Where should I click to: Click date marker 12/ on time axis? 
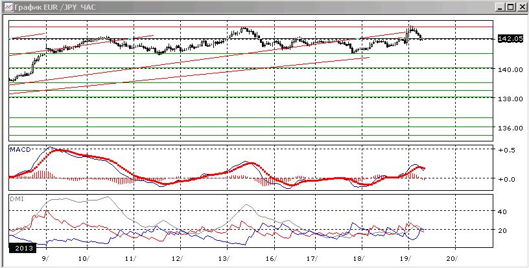pos(178,259)
